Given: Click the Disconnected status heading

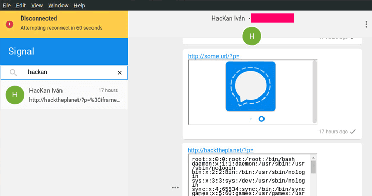Looking at the screenshot, I should [39, 18].
